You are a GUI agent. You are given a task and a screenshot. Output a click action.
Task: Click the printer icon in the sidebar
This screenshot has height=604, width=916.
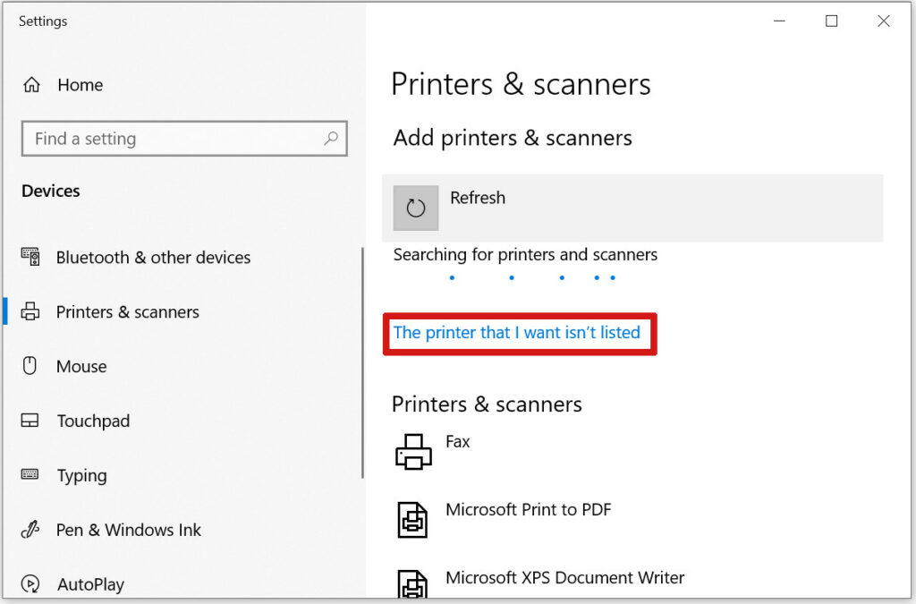click(30, 311)
